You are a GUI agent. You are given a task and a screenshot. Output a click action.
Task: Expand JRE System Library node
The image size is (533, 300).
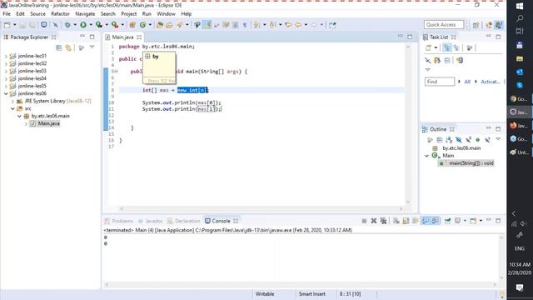coord(12,101)
